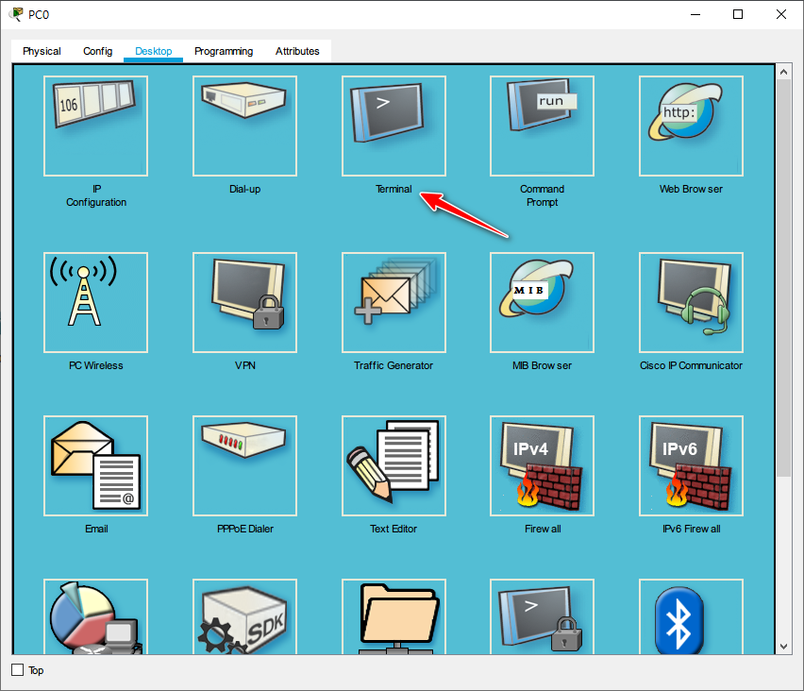Open the Terminal application
The height and width of the screenshot is (691, 804).
point(394,126)
